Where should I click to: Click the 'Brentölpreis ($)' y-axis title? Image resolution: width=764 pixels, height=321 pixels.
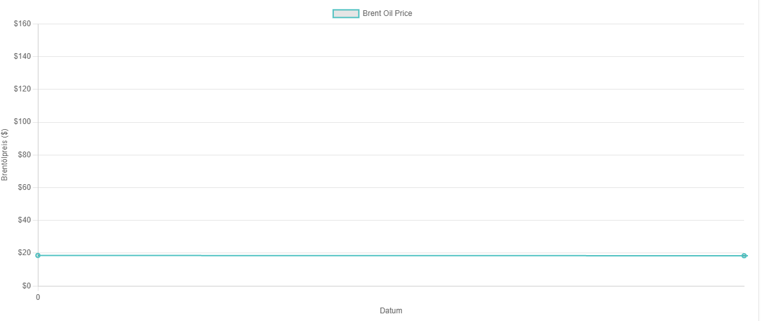(5, 155)
